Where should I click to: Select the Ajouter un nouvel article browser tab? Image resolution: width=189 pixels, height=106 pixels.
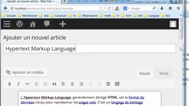click(x=31, y=1)
